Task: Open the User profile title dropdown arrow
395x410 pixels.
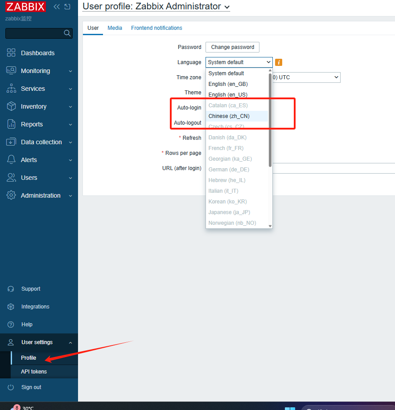Action: click(x=227, y=7)
